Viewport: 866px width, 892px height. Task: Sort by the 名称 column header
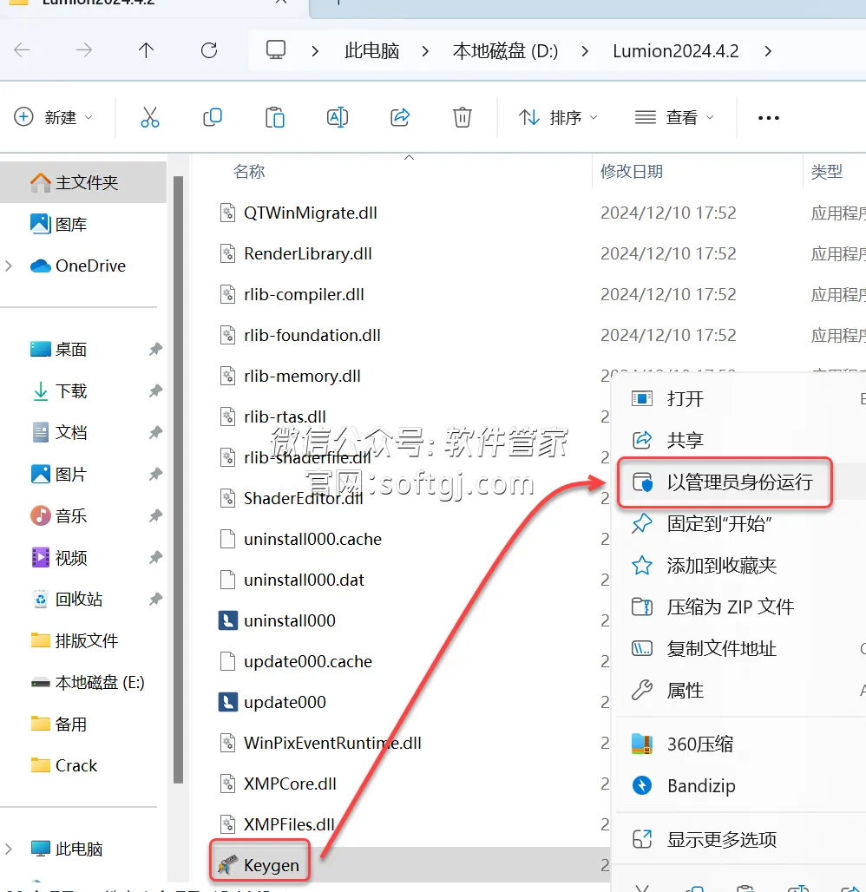[249, 171]
